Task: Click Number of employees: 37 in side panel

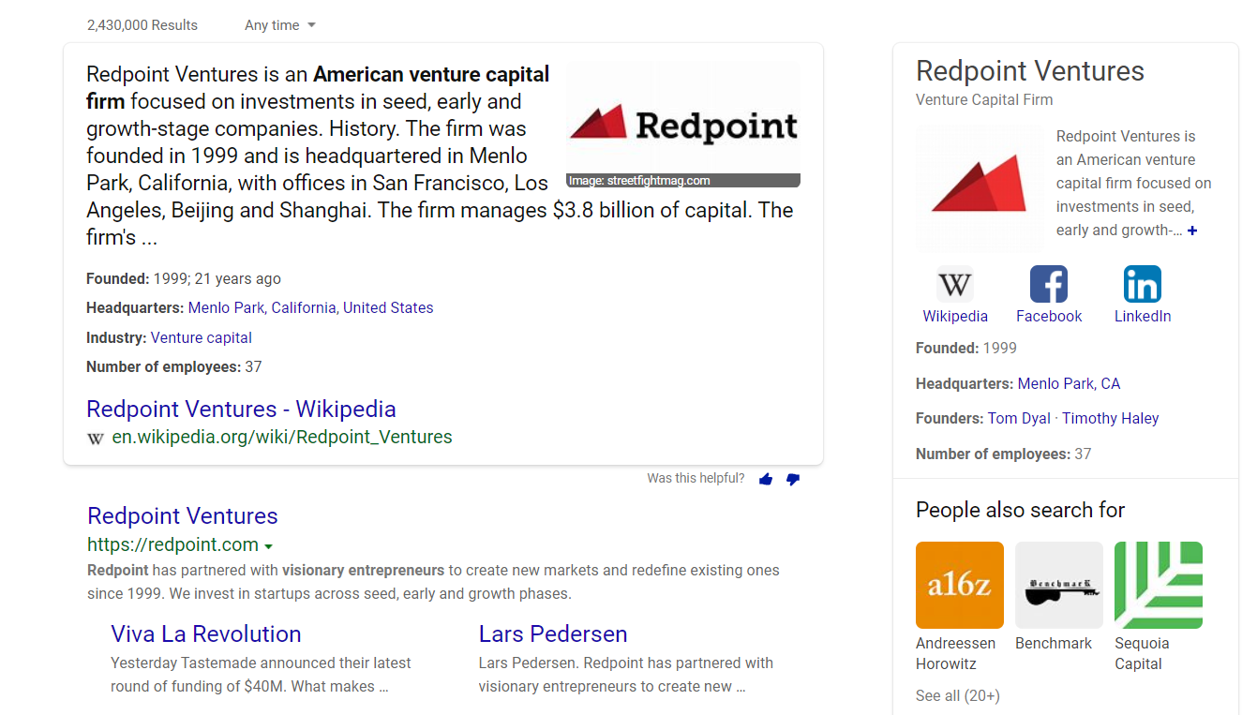Action: (1004, 454)
